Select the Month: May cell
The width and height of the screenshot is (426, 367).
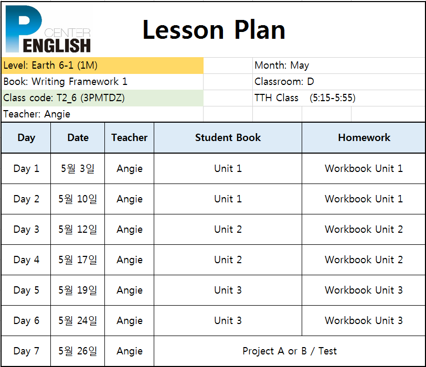tap(339, 66)
